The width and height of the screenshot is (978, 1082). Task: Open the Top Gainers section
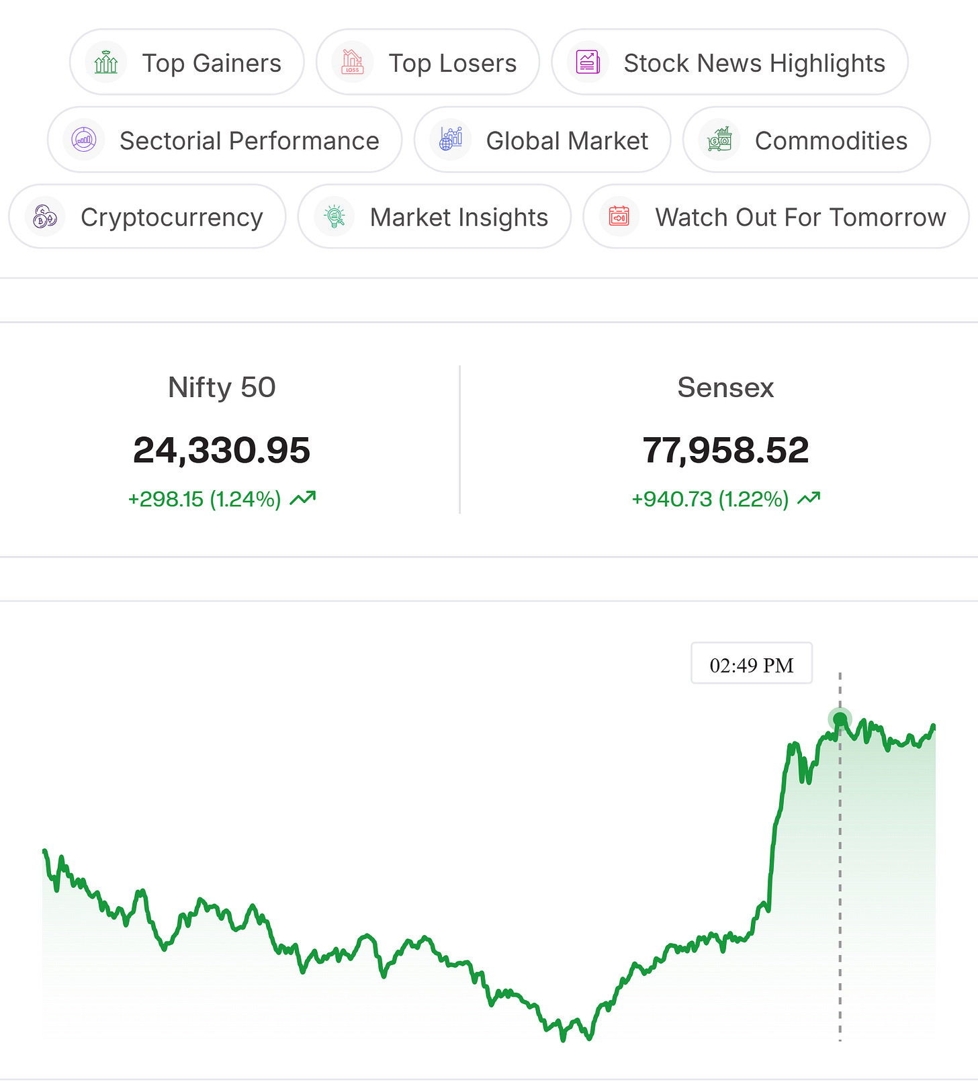click(x=187, y=62)
